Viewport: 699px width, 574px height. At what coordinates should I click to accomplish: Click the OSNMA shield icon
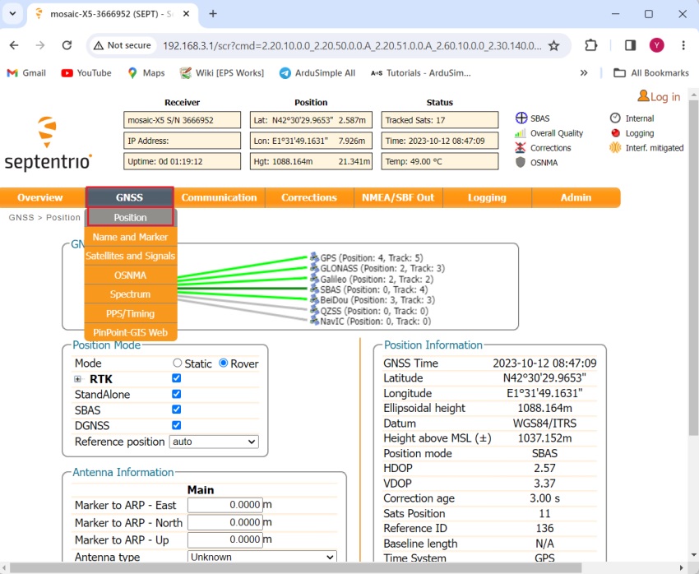(521, 163)
